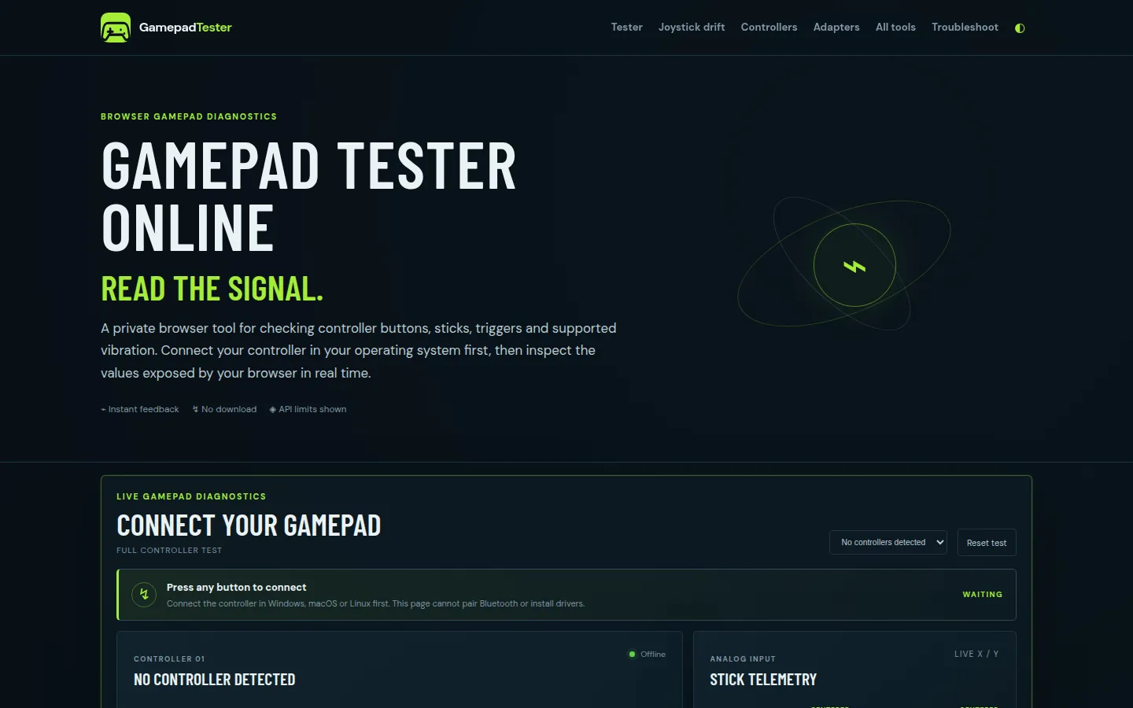Visit the Troubleshoot section
Viewport: 1133px width, 708px height.
(965, 28)
